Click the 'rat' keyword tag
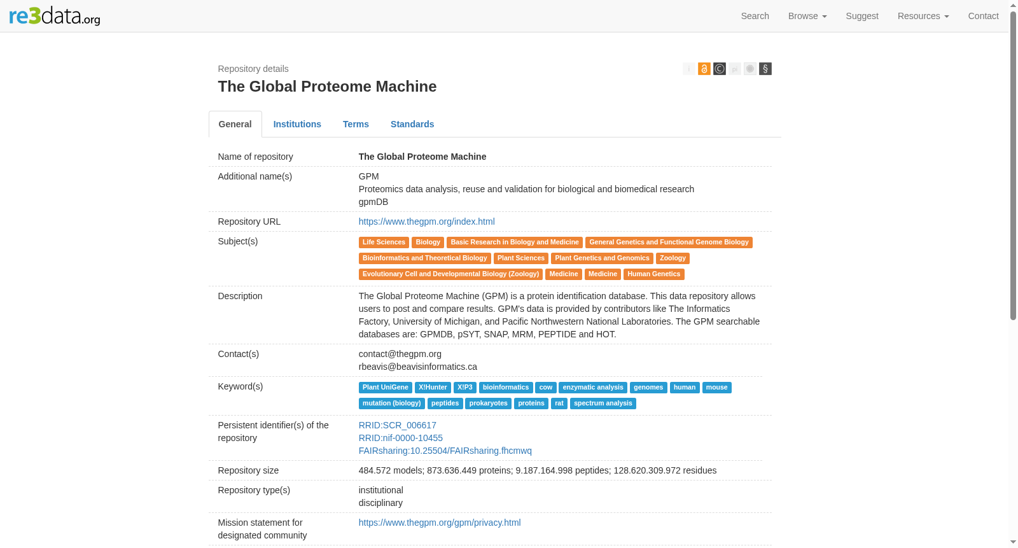1018x548 pixels. 559,404
